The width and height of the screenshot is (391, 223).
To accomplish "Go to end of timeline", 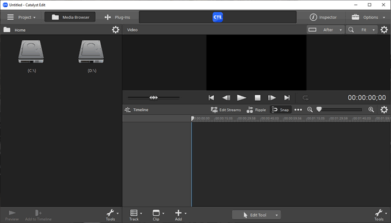I will [287, 98].
